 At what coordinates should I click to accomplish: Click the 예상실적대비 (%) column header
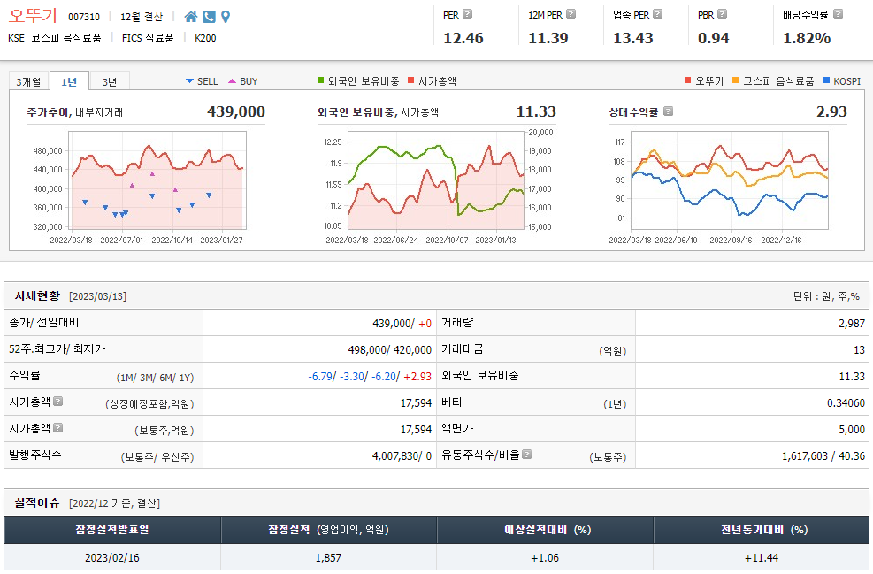(545, 530)
